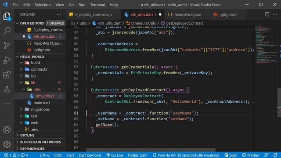Open notifications bell in status bar
The height and width of the screenshot is (158, 281).
tap(275, 155)
